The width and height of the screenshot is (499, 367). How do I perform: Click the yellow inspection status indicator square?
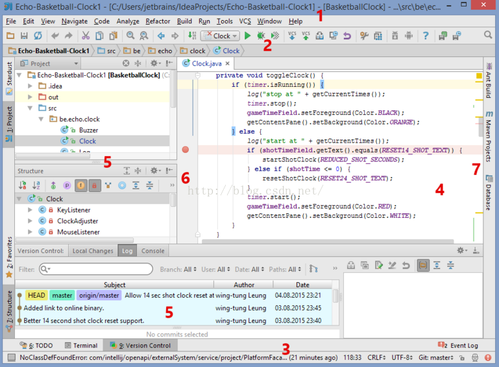click(479, 76)
